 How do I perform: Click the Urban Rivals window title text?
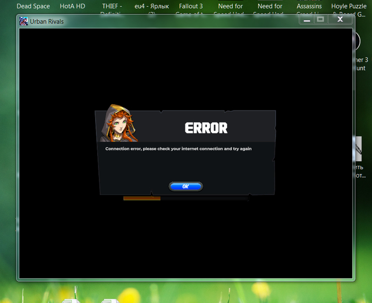[47, 22]
